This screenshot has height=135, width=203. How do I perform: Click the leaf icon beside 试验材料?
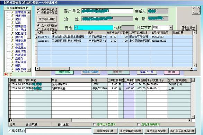[x=12, y=33]
